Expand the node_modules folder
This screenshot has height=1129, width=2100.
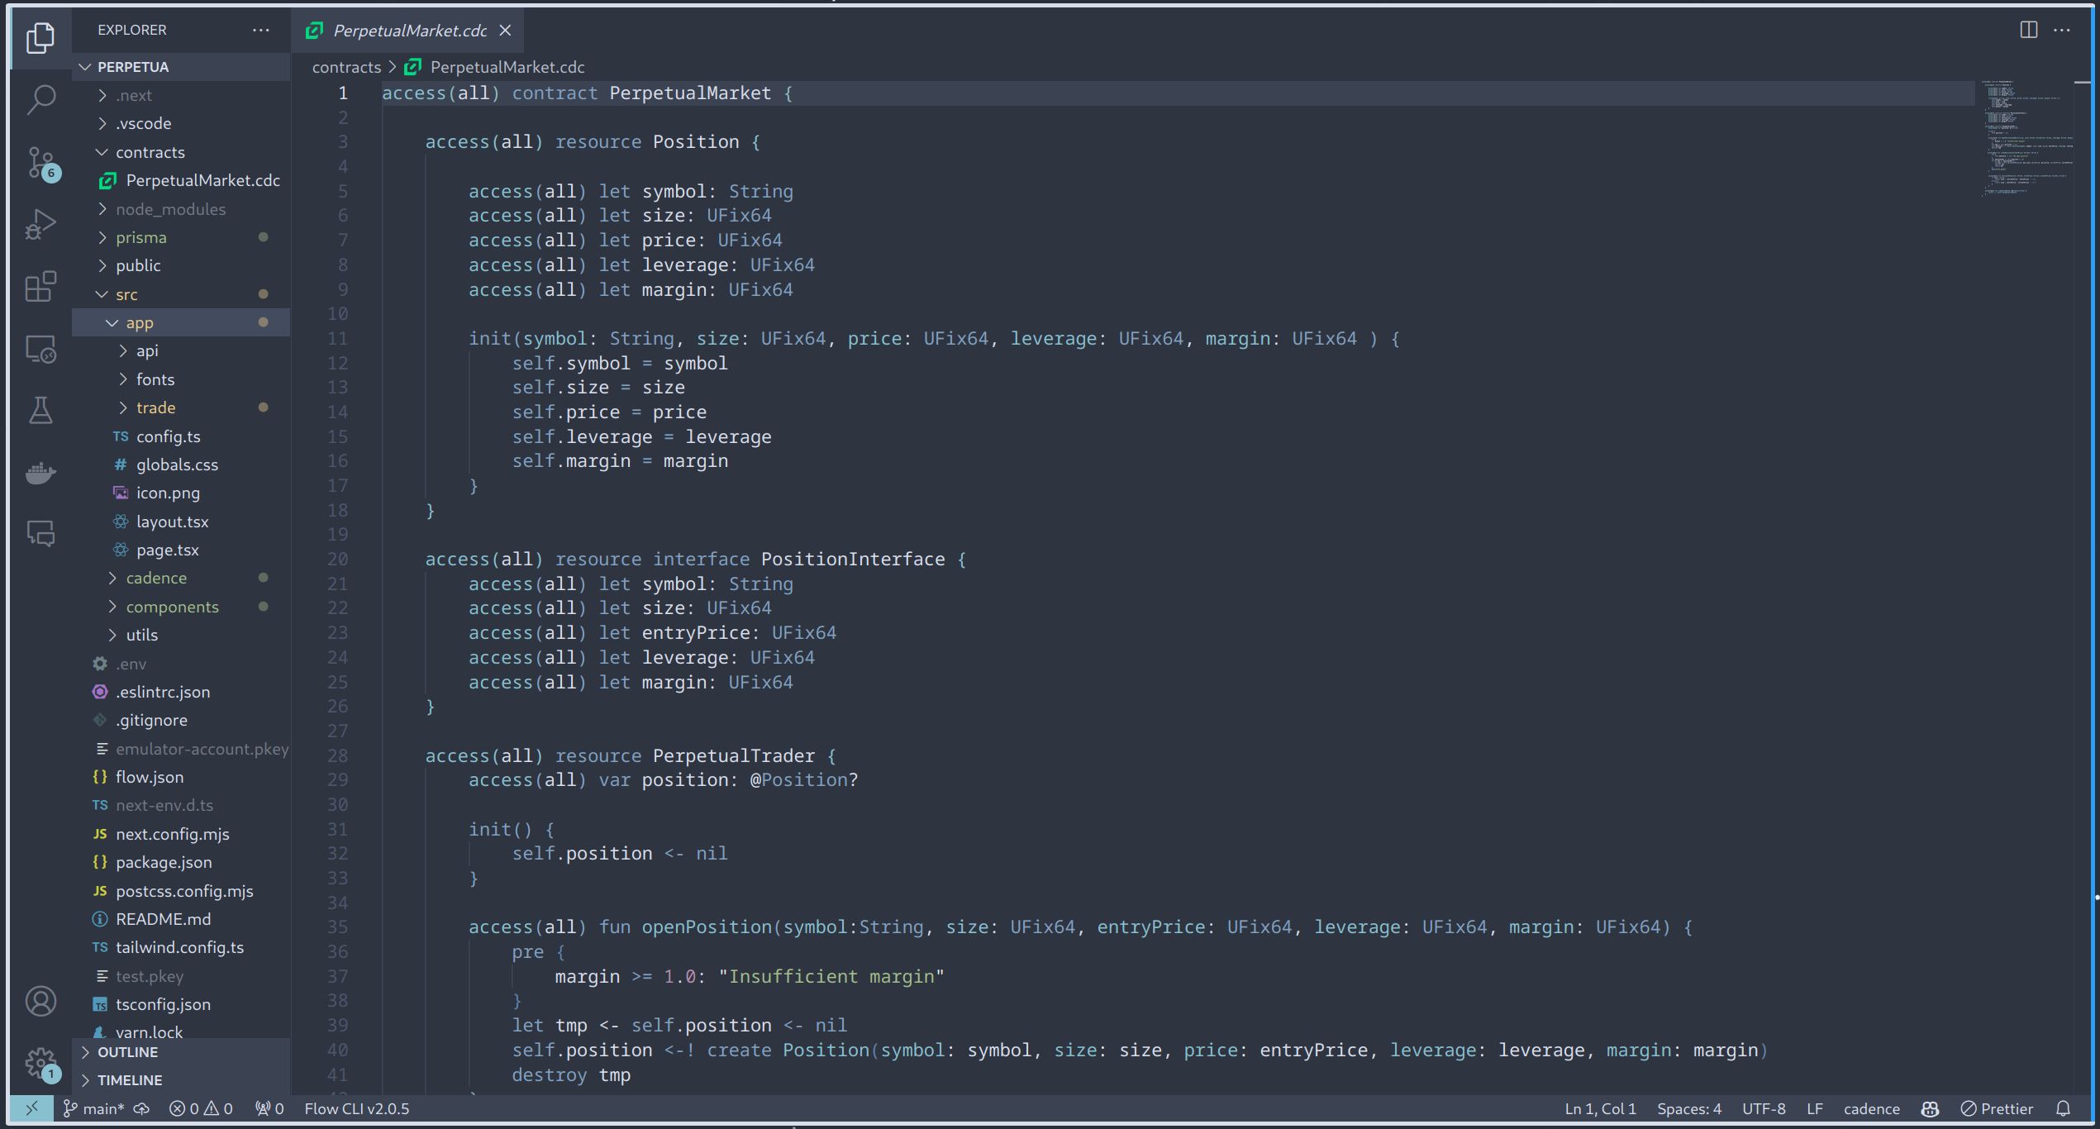(181, 209)
